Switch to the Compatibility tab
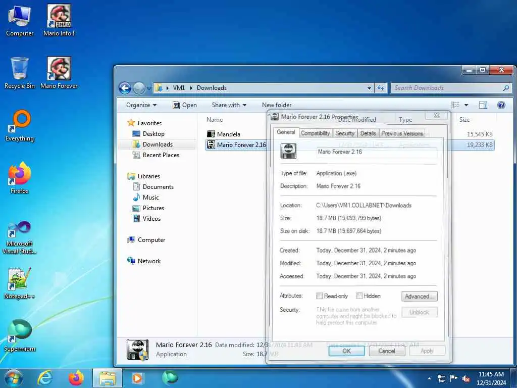Image resolution: width=517 pixels, height=388 pixels. 315,133
